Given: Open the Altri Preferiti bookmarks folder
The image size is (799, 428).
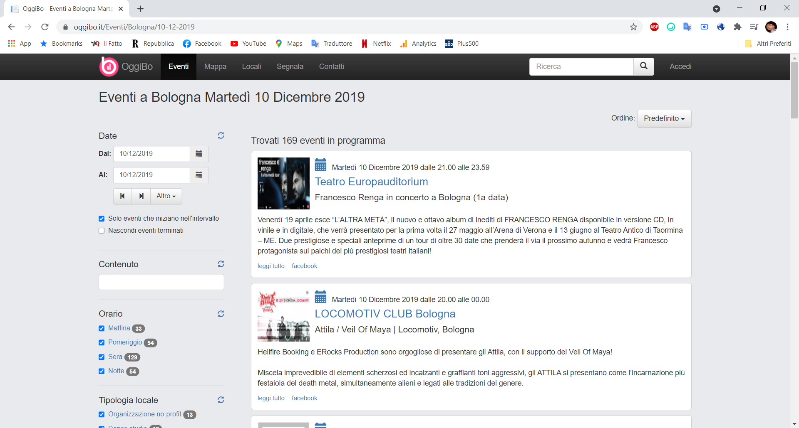Looking at the screenshot, I should point(768,44).
